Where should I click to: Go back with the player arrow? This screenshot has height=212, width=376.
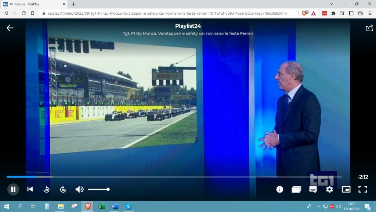click(10, 28)
